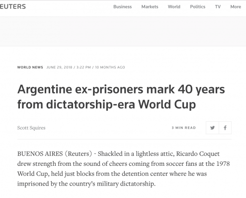Screen dimensions: 246x198
Task: Click the 3 Min Read label
Action: (x=184, y=128)
